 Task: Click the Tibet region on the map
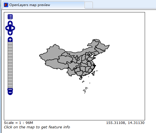[x=56, y=64]
